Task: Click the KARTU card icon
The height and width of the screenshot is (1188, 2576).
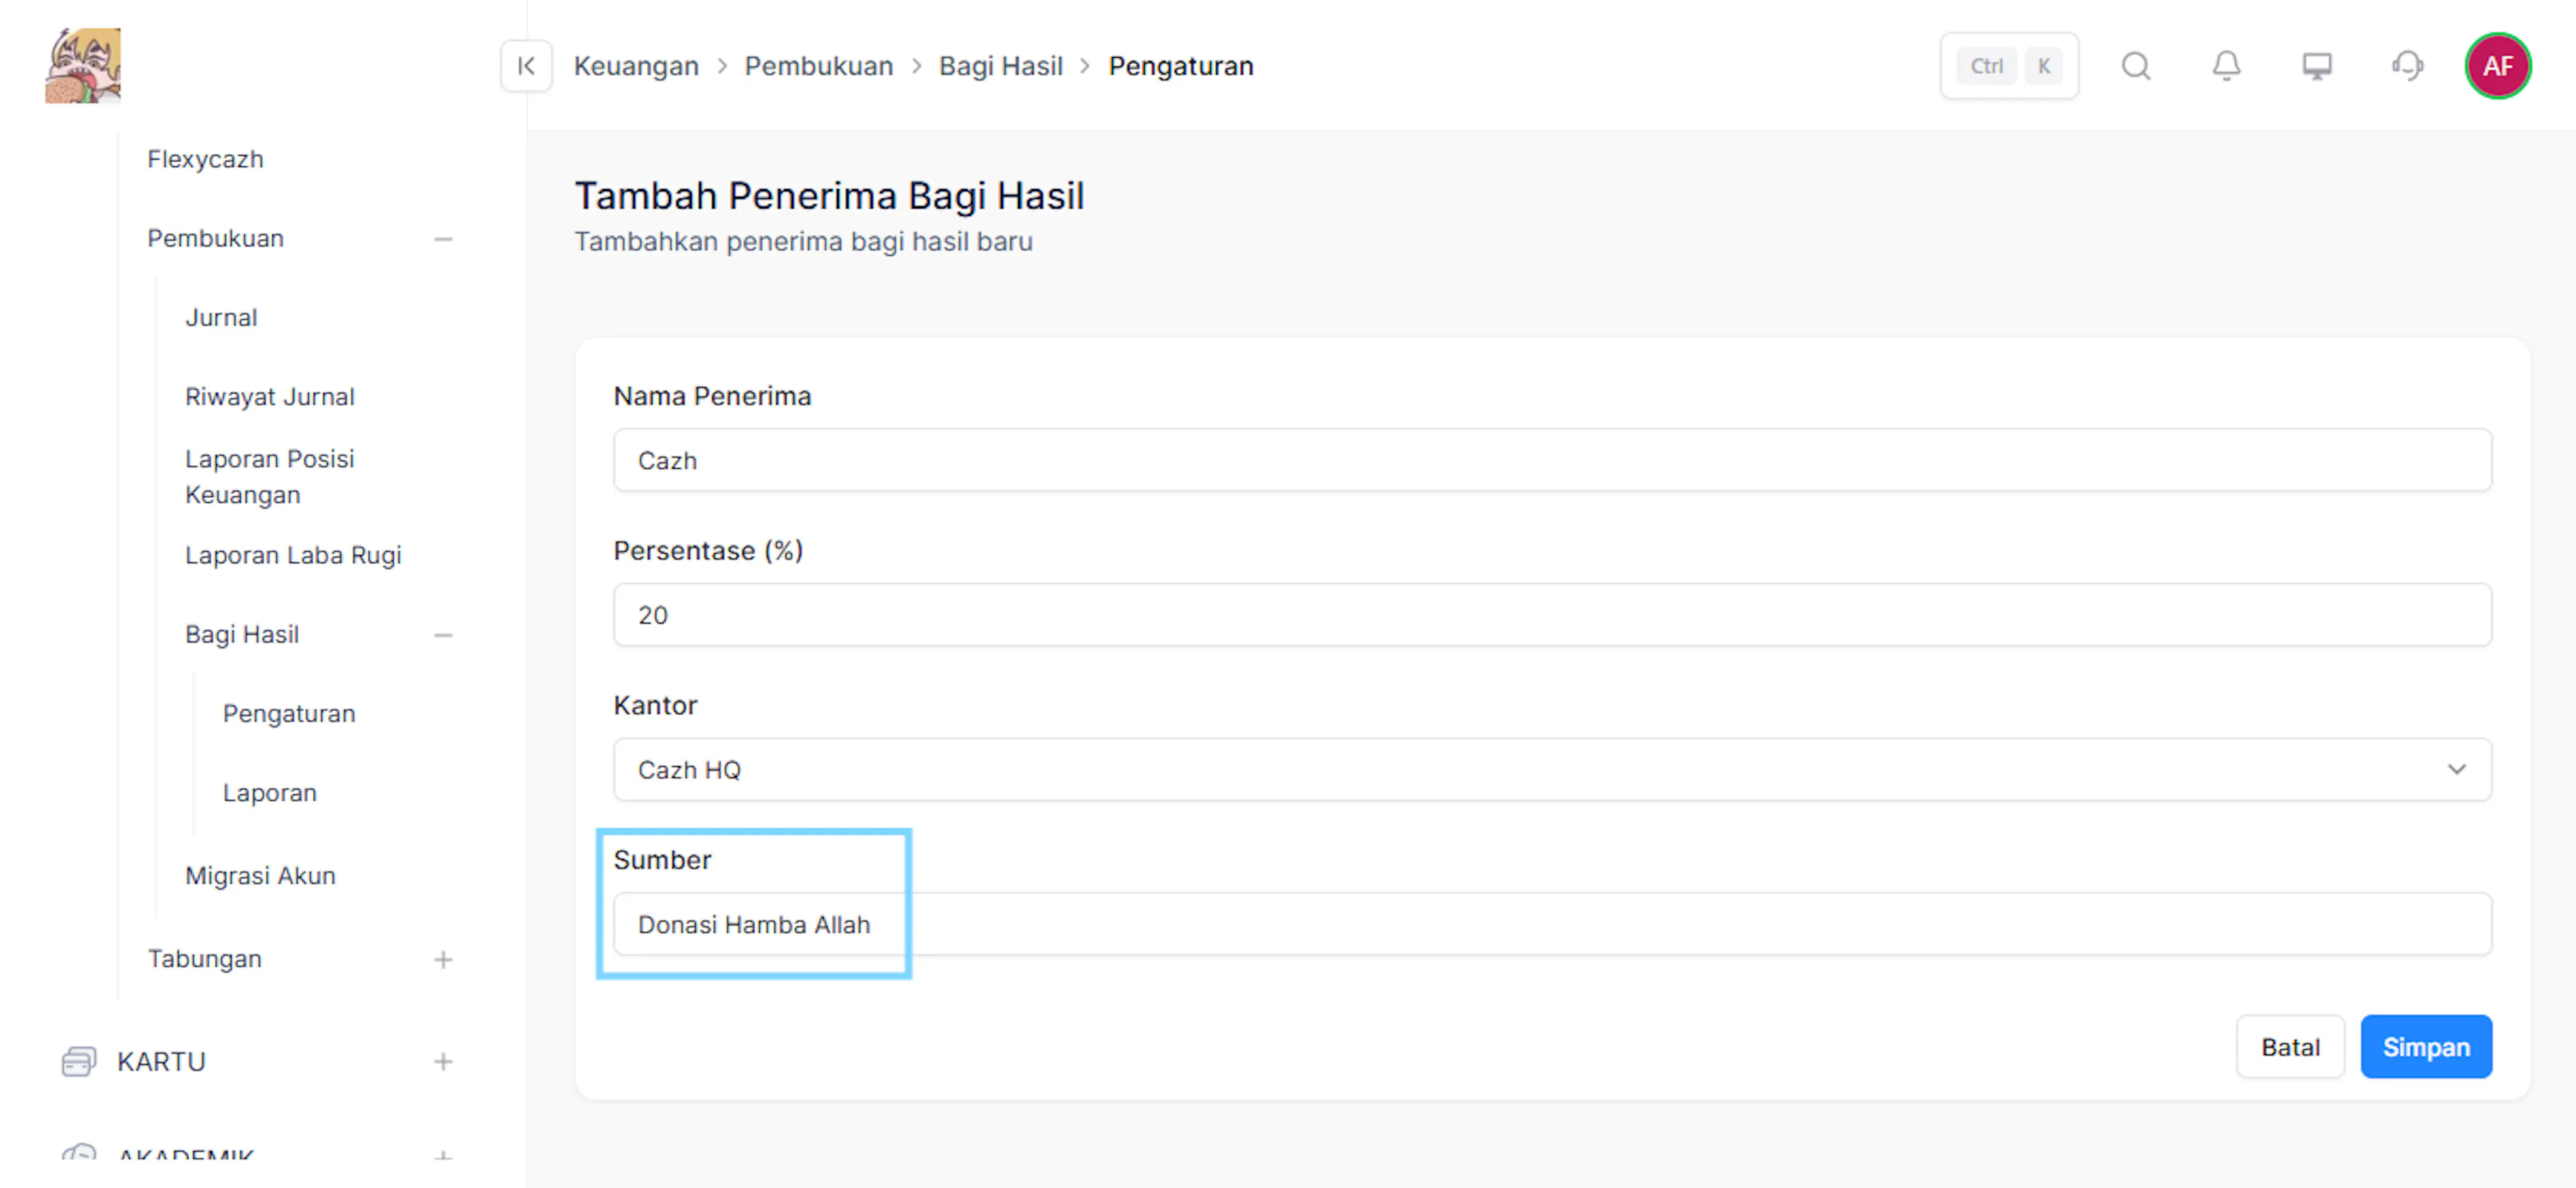Action: 78,1061
